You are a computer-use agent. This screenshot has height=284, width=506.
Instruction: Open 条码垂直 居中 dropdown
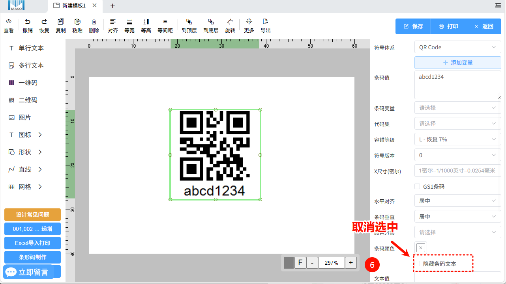pos(457,217)
